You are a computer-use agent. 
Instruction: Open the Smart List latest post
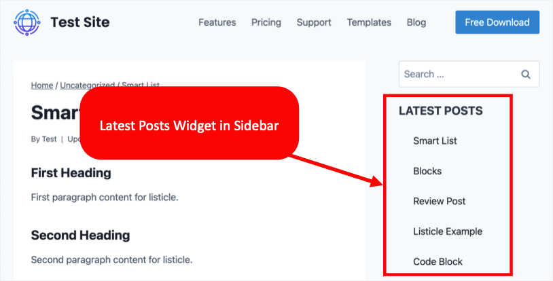coord(435,141)
